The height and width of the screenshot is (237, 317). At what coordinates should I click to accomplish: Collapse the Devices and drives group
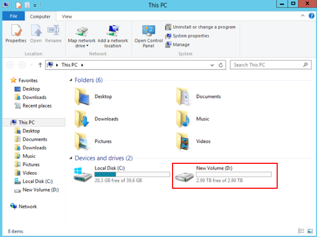tap(71, 158)
